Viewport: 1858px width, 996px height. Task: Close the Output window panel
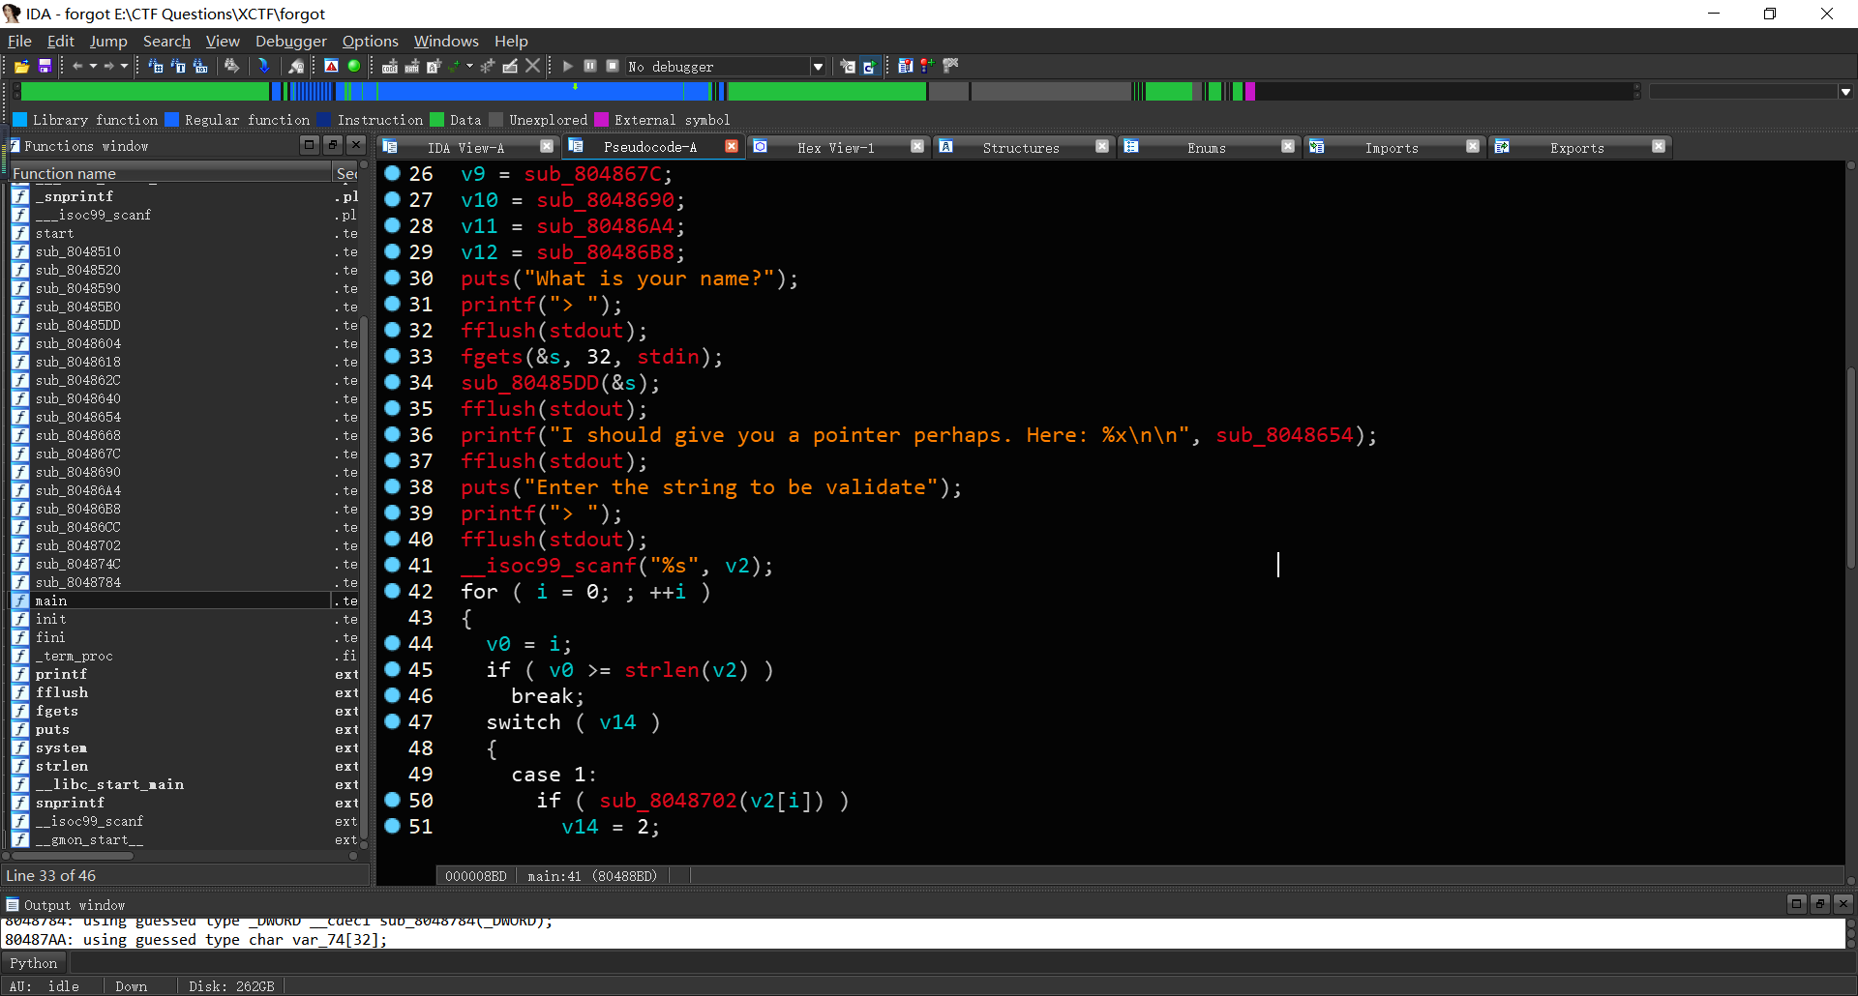coord(1843,903)
